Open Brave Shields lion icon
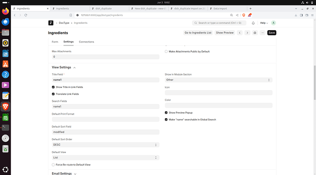Screen dimensions: 316x175 click(x=244, y=15)
